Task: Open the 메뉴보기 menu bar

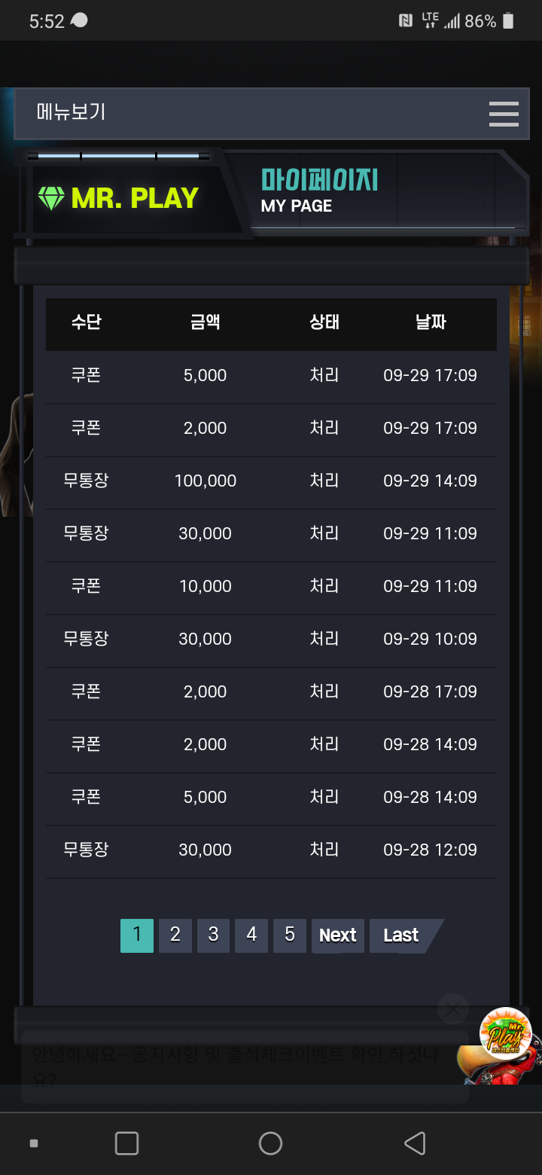Action: pos(272,114)
